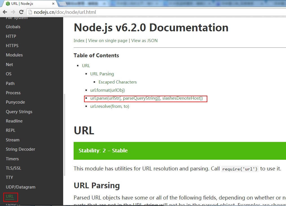Click the green Stability: 2 – Stable banner
The width and height of the screenshot is (286, 206).
(180, 151)
